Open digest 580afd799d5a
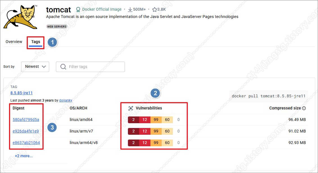 (26, 120)
